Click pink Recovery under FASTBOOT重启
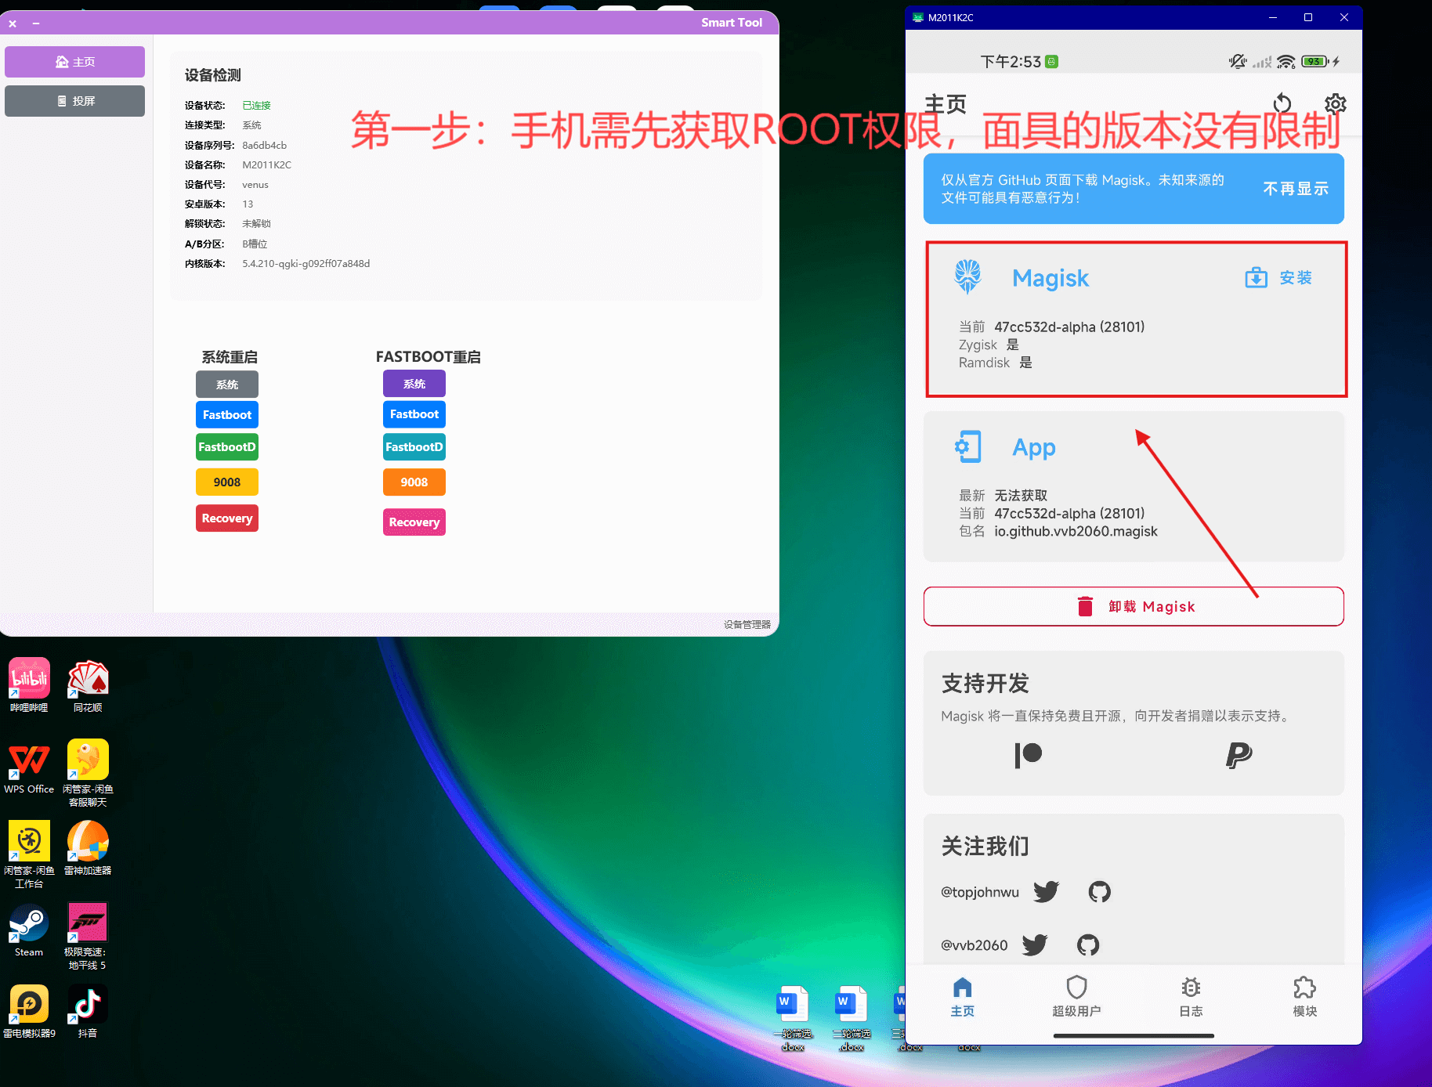Image resolution: width=1432 pixels, height=1087 pixels. (414, 522)
